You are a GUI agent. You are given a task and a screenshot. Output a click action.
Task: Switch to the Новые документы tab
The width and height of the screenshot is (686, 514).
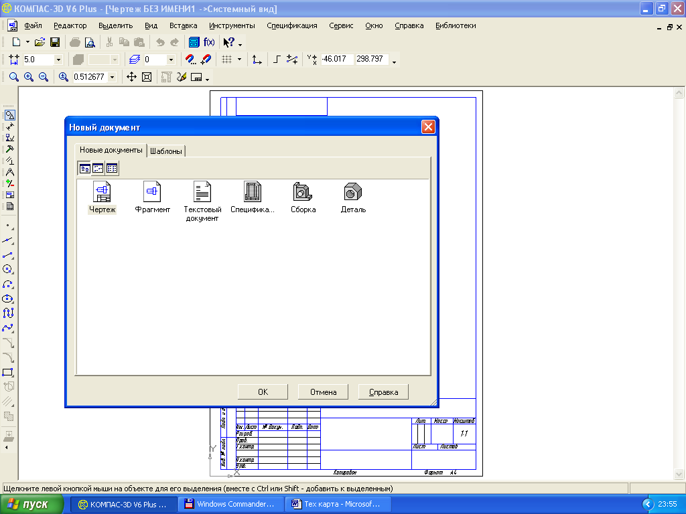click(111, 150)
